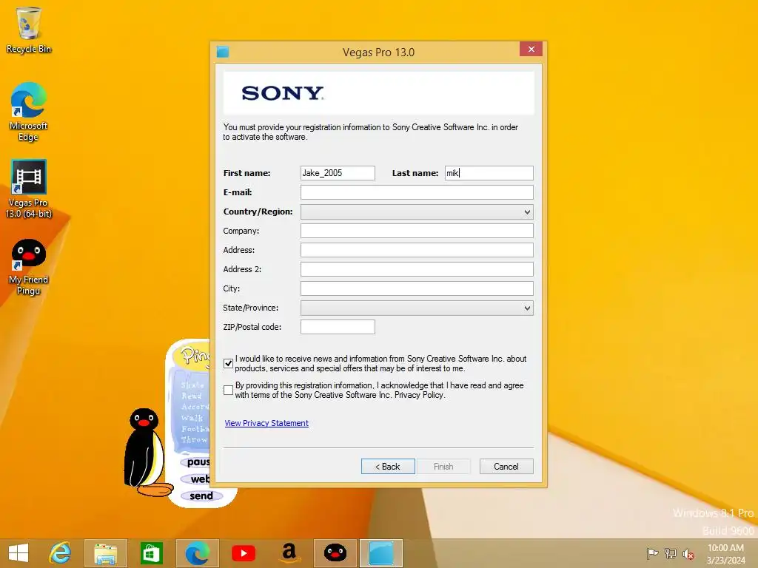Click the Cancel button
This screenshot has width=758, height=568.
pyautogui.click(x=506, y=467)
